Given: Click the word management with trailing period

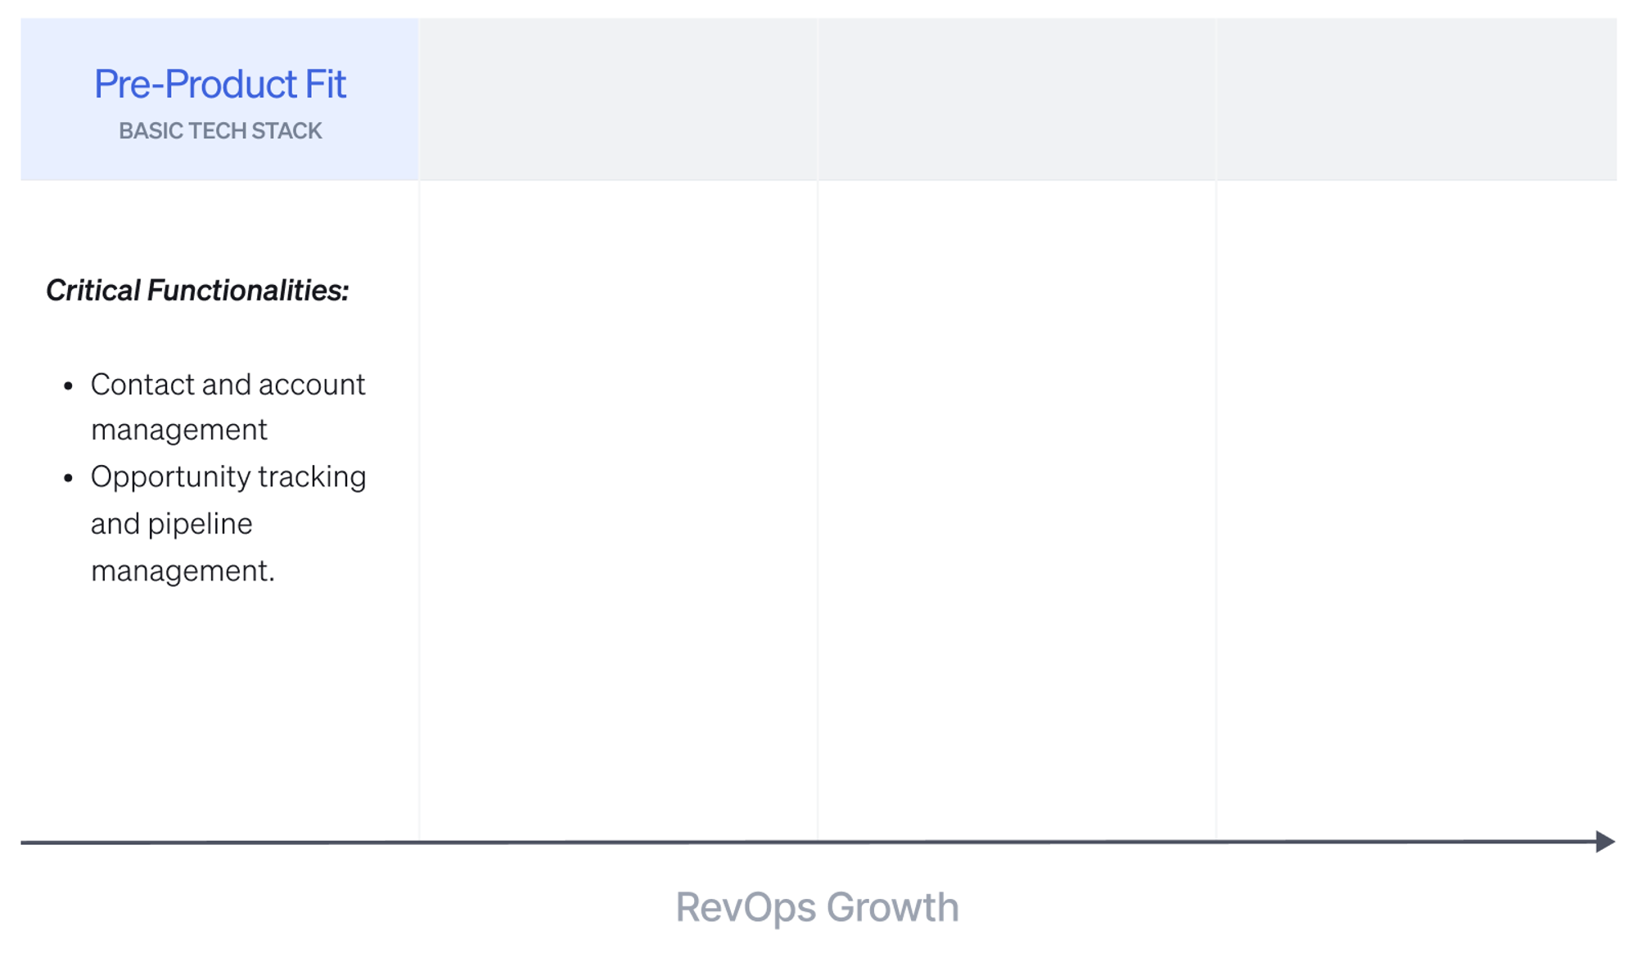Looking at the screenshot, I should (x=183, y=571).
